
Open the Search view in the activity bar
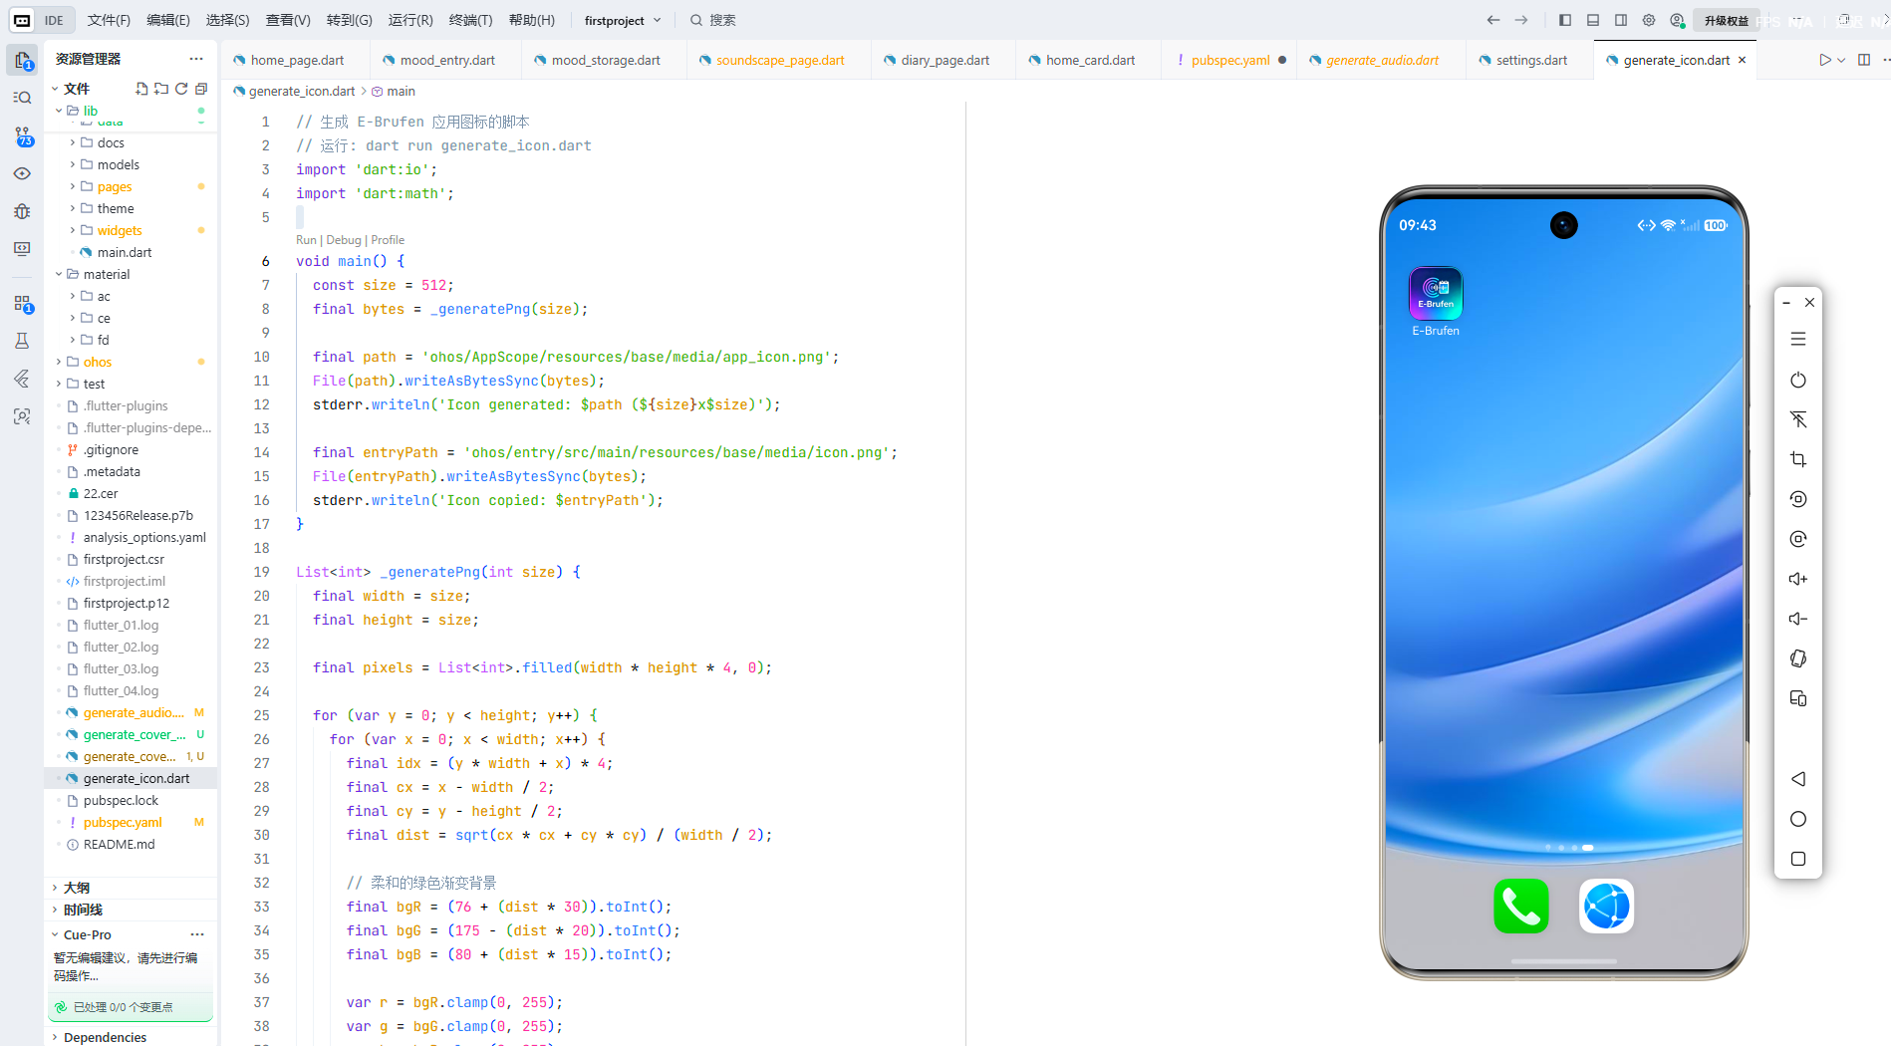[22, 98]
